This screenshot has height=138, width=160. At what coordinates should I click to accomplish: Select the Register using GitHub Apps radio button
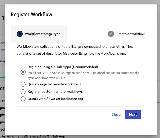tap(23, 72)
